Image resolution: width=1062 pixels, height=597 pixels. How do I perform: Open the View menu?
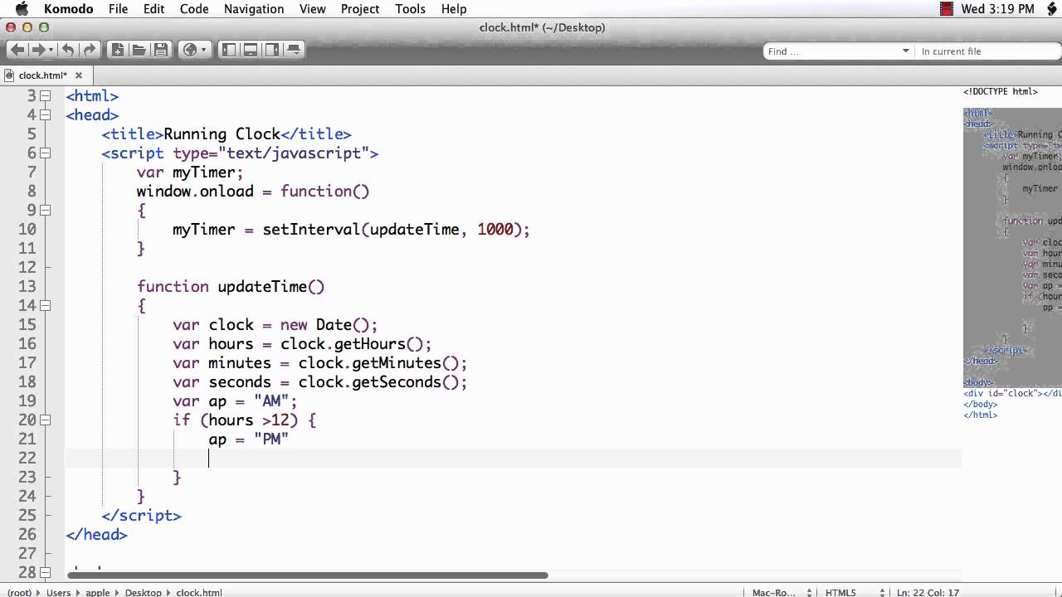pos(312,9)
